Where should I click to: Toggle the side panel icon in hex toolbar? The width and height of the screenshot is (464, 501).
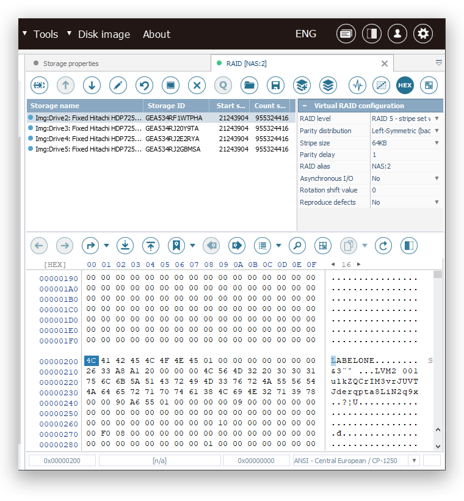pyautogui.click(x=409, y=246)
